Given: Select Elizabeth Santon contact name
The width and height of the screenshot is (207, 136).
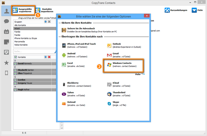Looking at the screenshot, I should point(26,70).
